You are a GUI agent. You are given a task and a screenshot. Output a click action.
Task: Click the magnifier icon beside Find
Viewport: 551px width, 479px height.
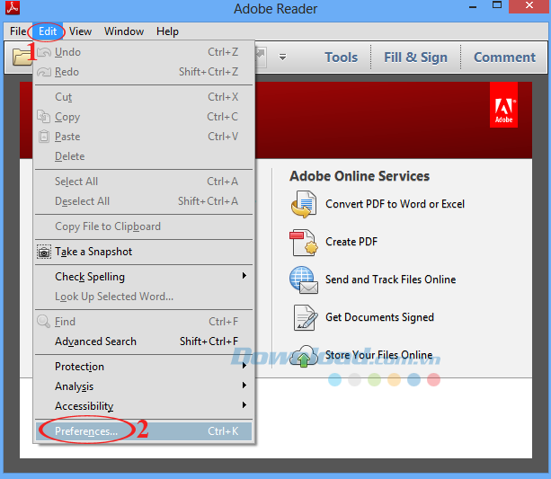coord(43,321)
